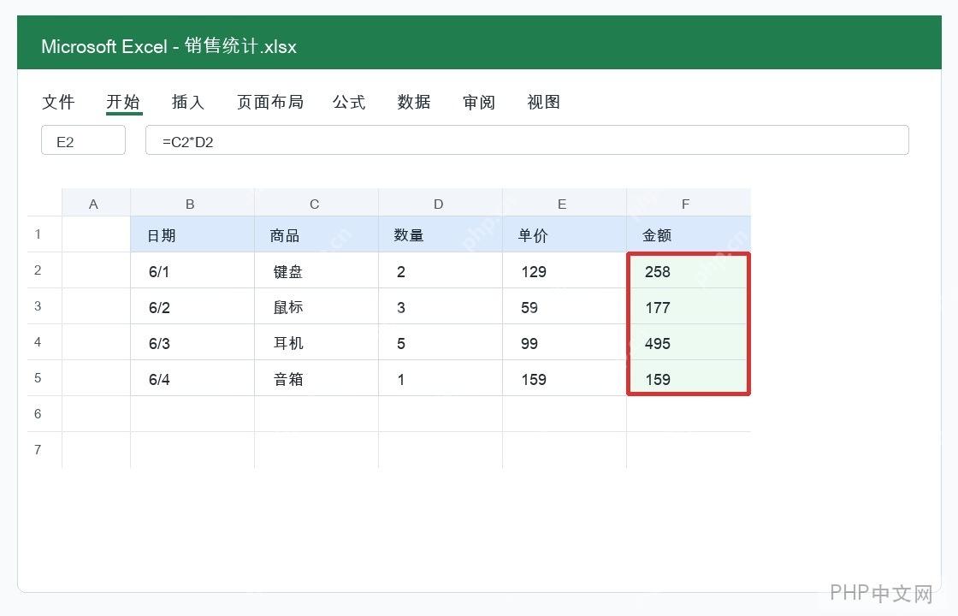Select row 3 header
958x616 pixels.
pyautogui.click(x=44, y=306)
